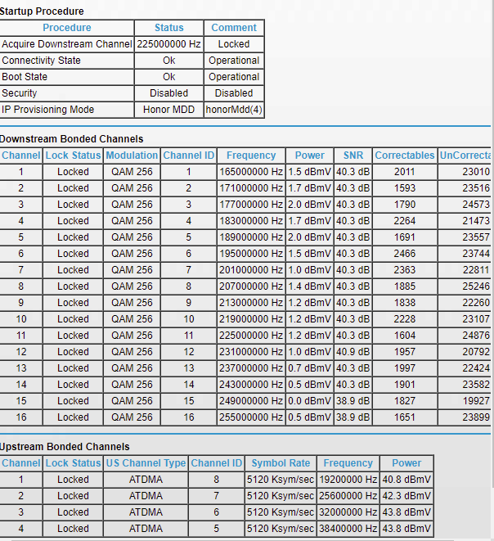This screenshot has height=541, width=494.
Task: Click the Upstream Bonded Channels heading
Action: [65, 447]
